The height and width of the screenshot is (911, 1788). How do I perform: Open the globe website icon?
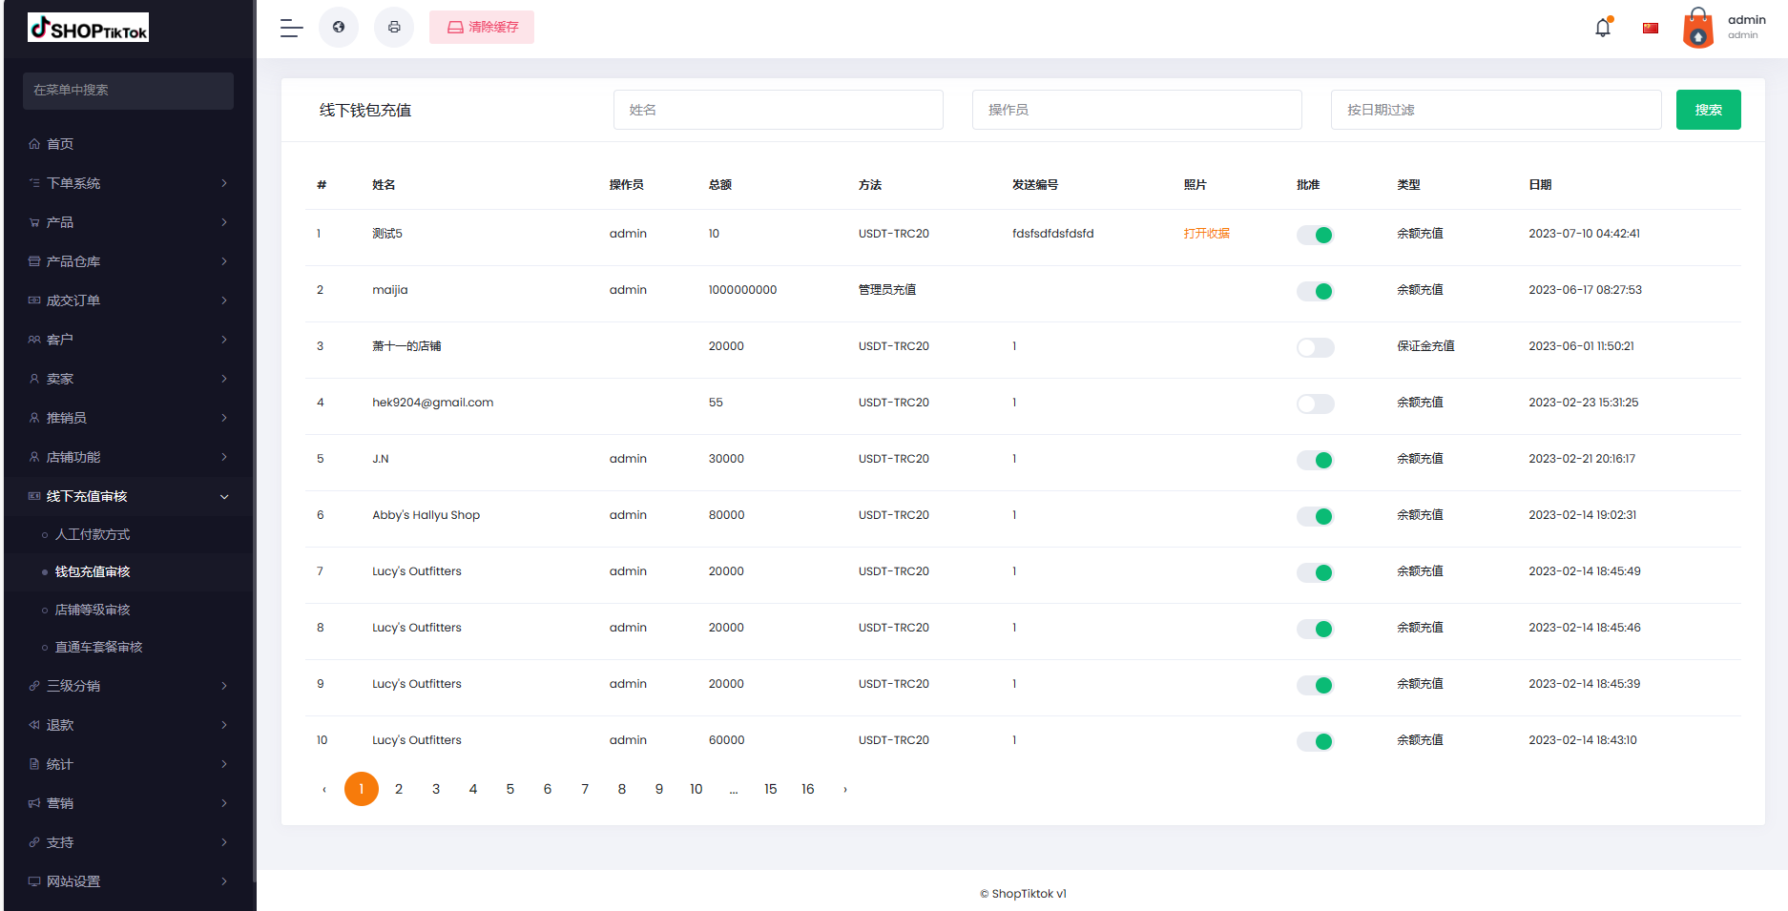click(x=339, y=28)
